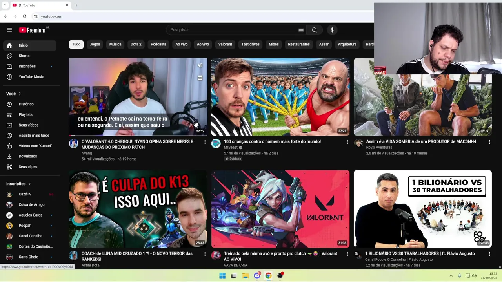Open the Valorant live stream thumbnail

pos(280,209)
